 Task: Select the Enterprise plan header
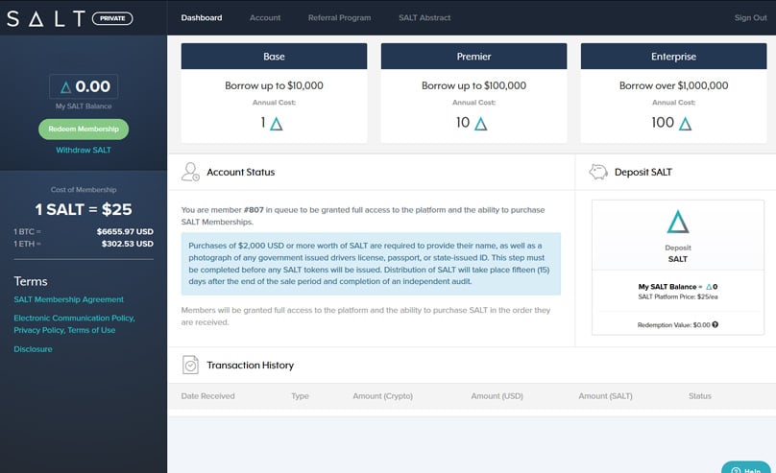(x=673, y=57)
